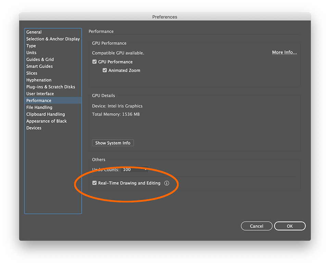Screen dimensions: 330x266
Task: Enable the GPU Performance checkbox
Action: [x=94, y=62]
